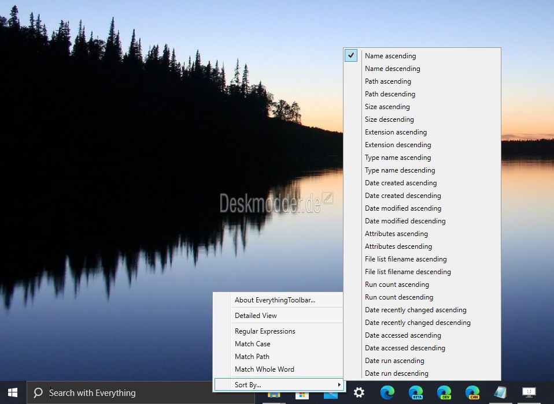The height and width of the screenshot is (404, 554).
Task: Sort by Date recently changed ascending
Action: [422, 309]
